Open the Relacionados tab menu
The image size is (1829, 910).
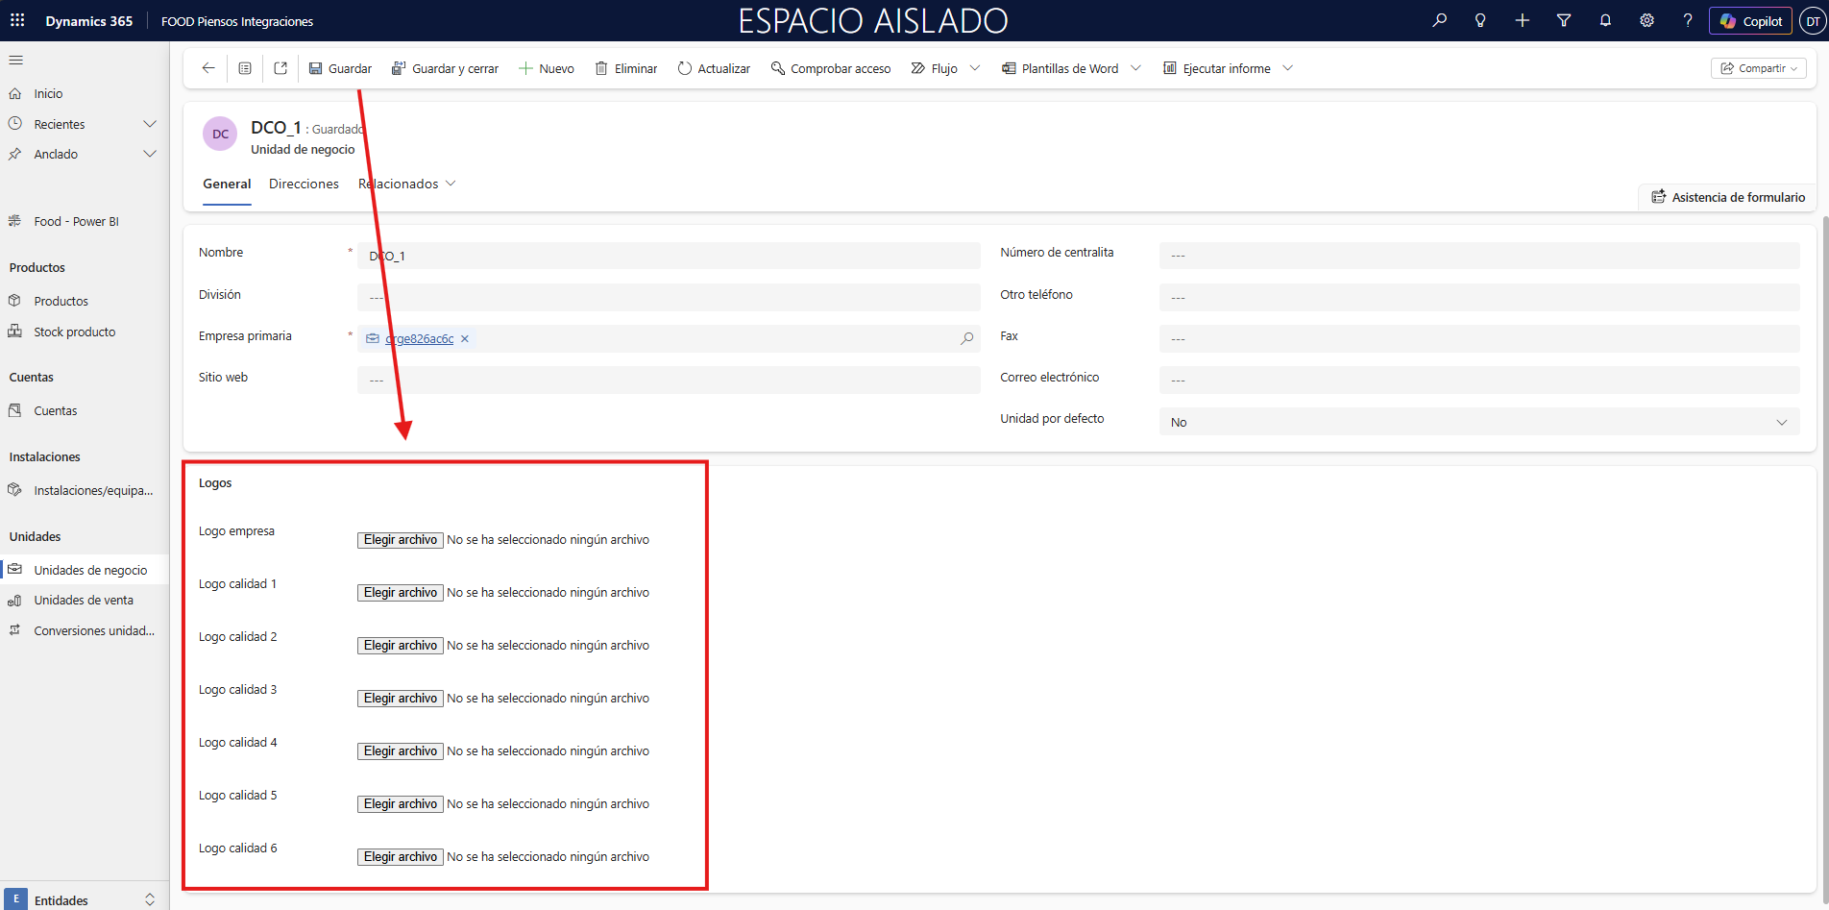point(407,184)
